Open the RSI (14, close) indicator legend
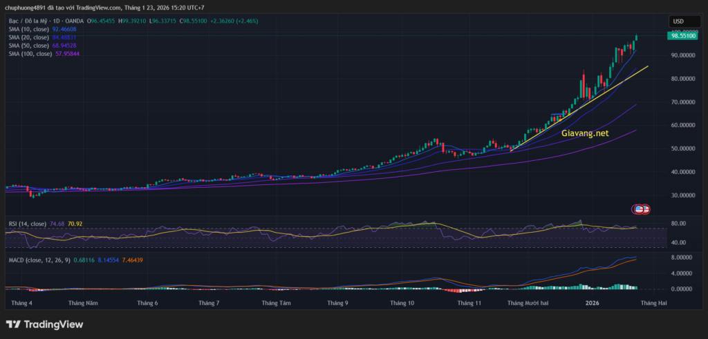The width and height of the screenshot is (708, 339). pyautogui.click(x=28, y=224)
